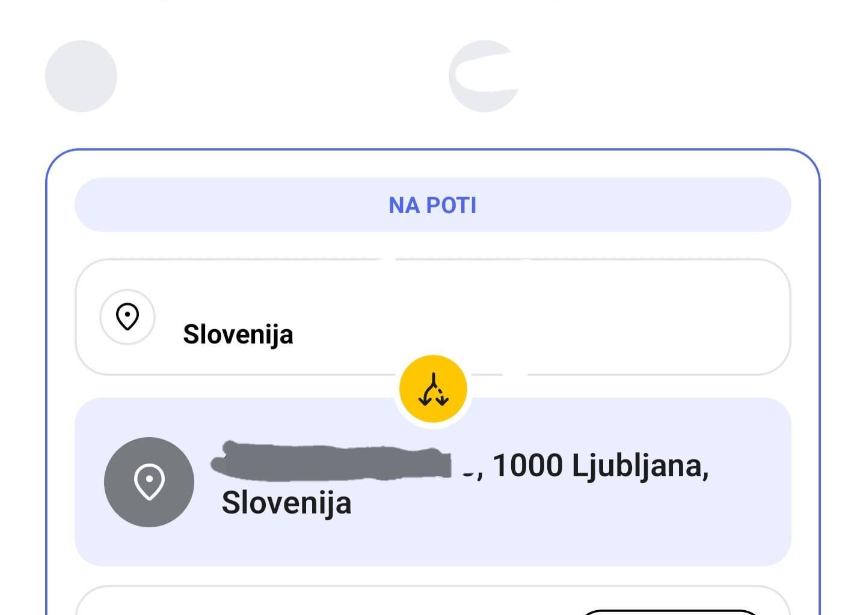Tap the white circle containing the pickup marker

point(127,315)
